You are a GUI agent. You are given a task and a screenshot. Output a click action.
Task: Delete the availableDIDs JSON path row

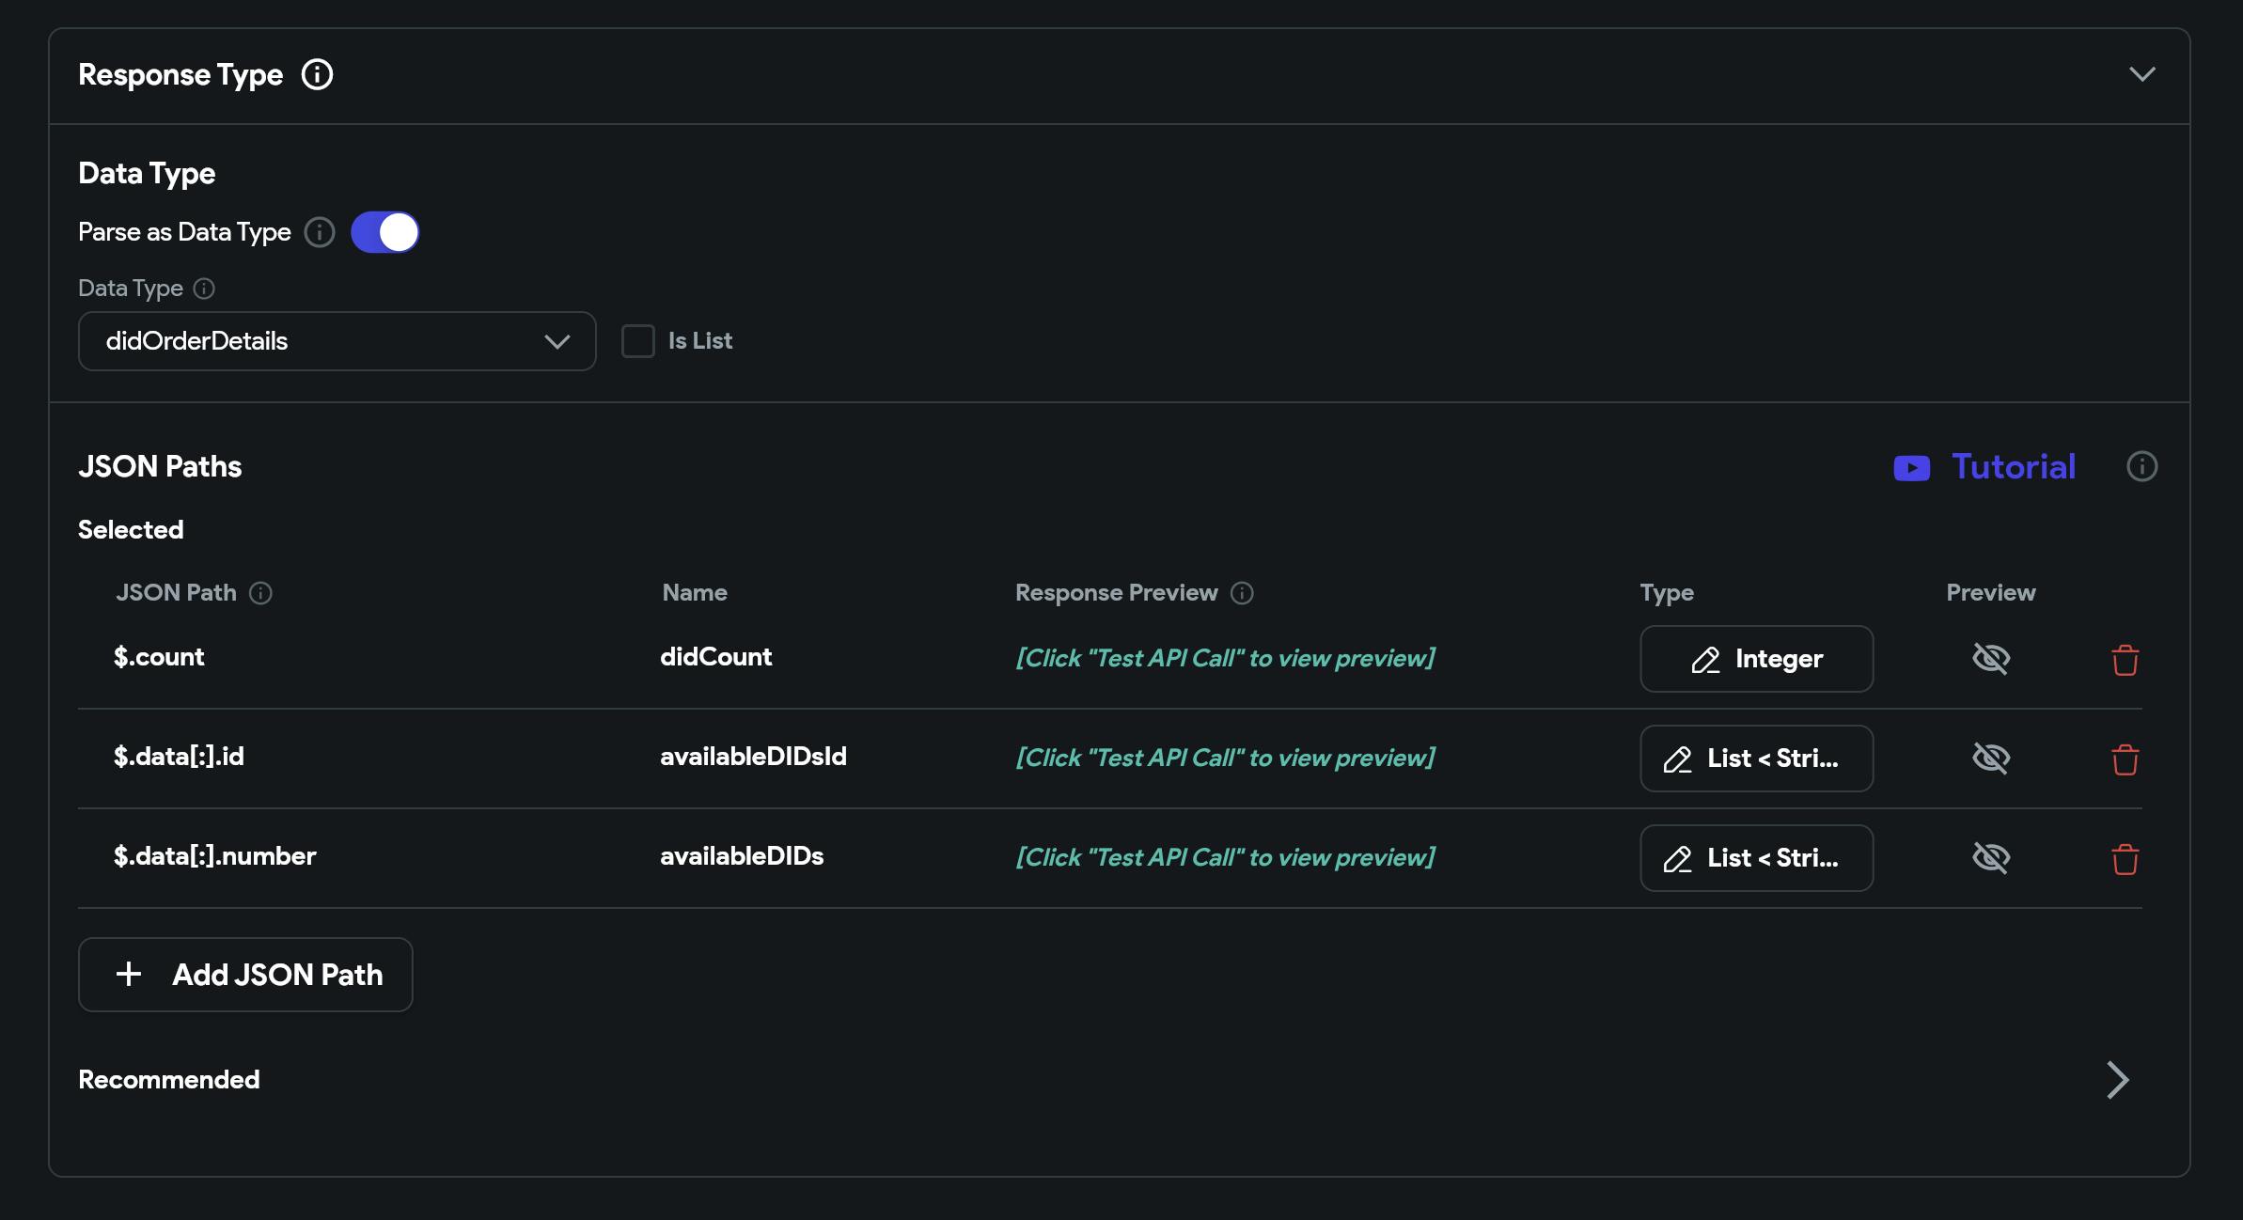[2125, 859]
